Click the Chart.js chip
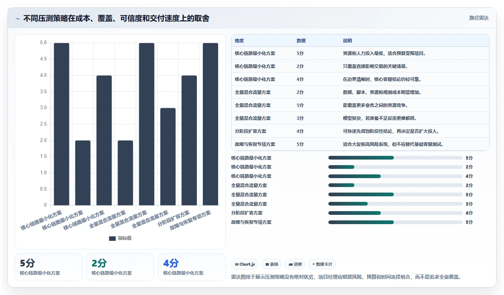504x295 pixels. 245,264
